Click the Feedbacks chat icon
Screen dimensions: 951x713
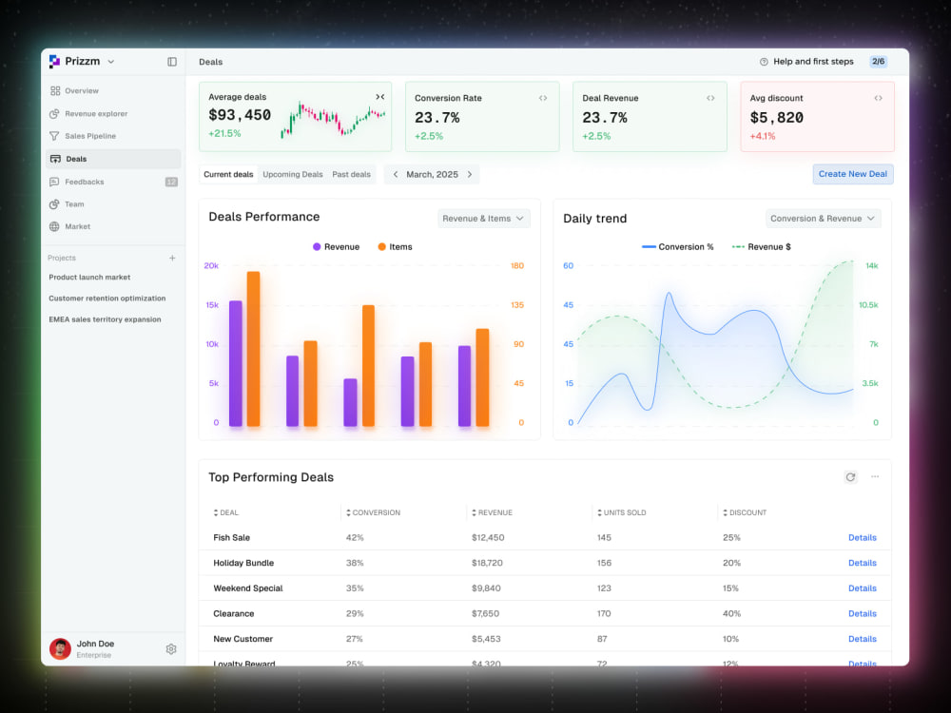(x=54, y=182)
